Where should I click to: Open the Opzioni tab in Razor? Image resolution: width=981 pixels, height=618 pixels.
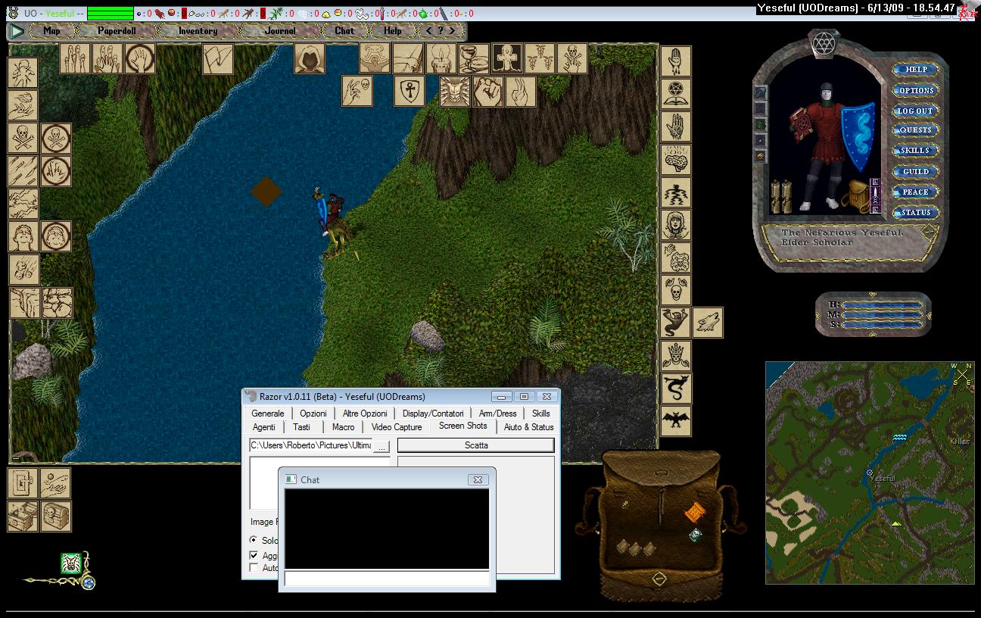click(313, 414)
